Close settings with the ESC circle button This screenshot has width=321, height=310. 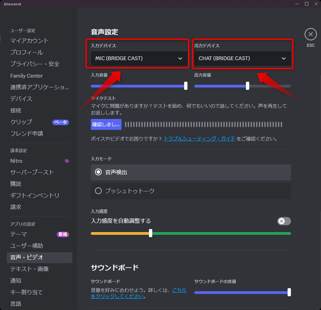310,34
